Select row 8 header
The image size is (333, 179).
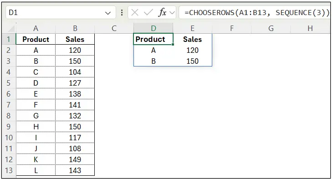pos(9,116)
